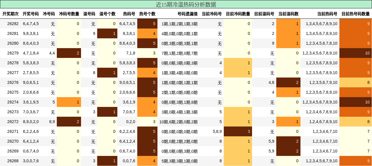Click current warm numbers 4,8 in row 26276
This screenshot has width=372, height=166.
point(271,82)
